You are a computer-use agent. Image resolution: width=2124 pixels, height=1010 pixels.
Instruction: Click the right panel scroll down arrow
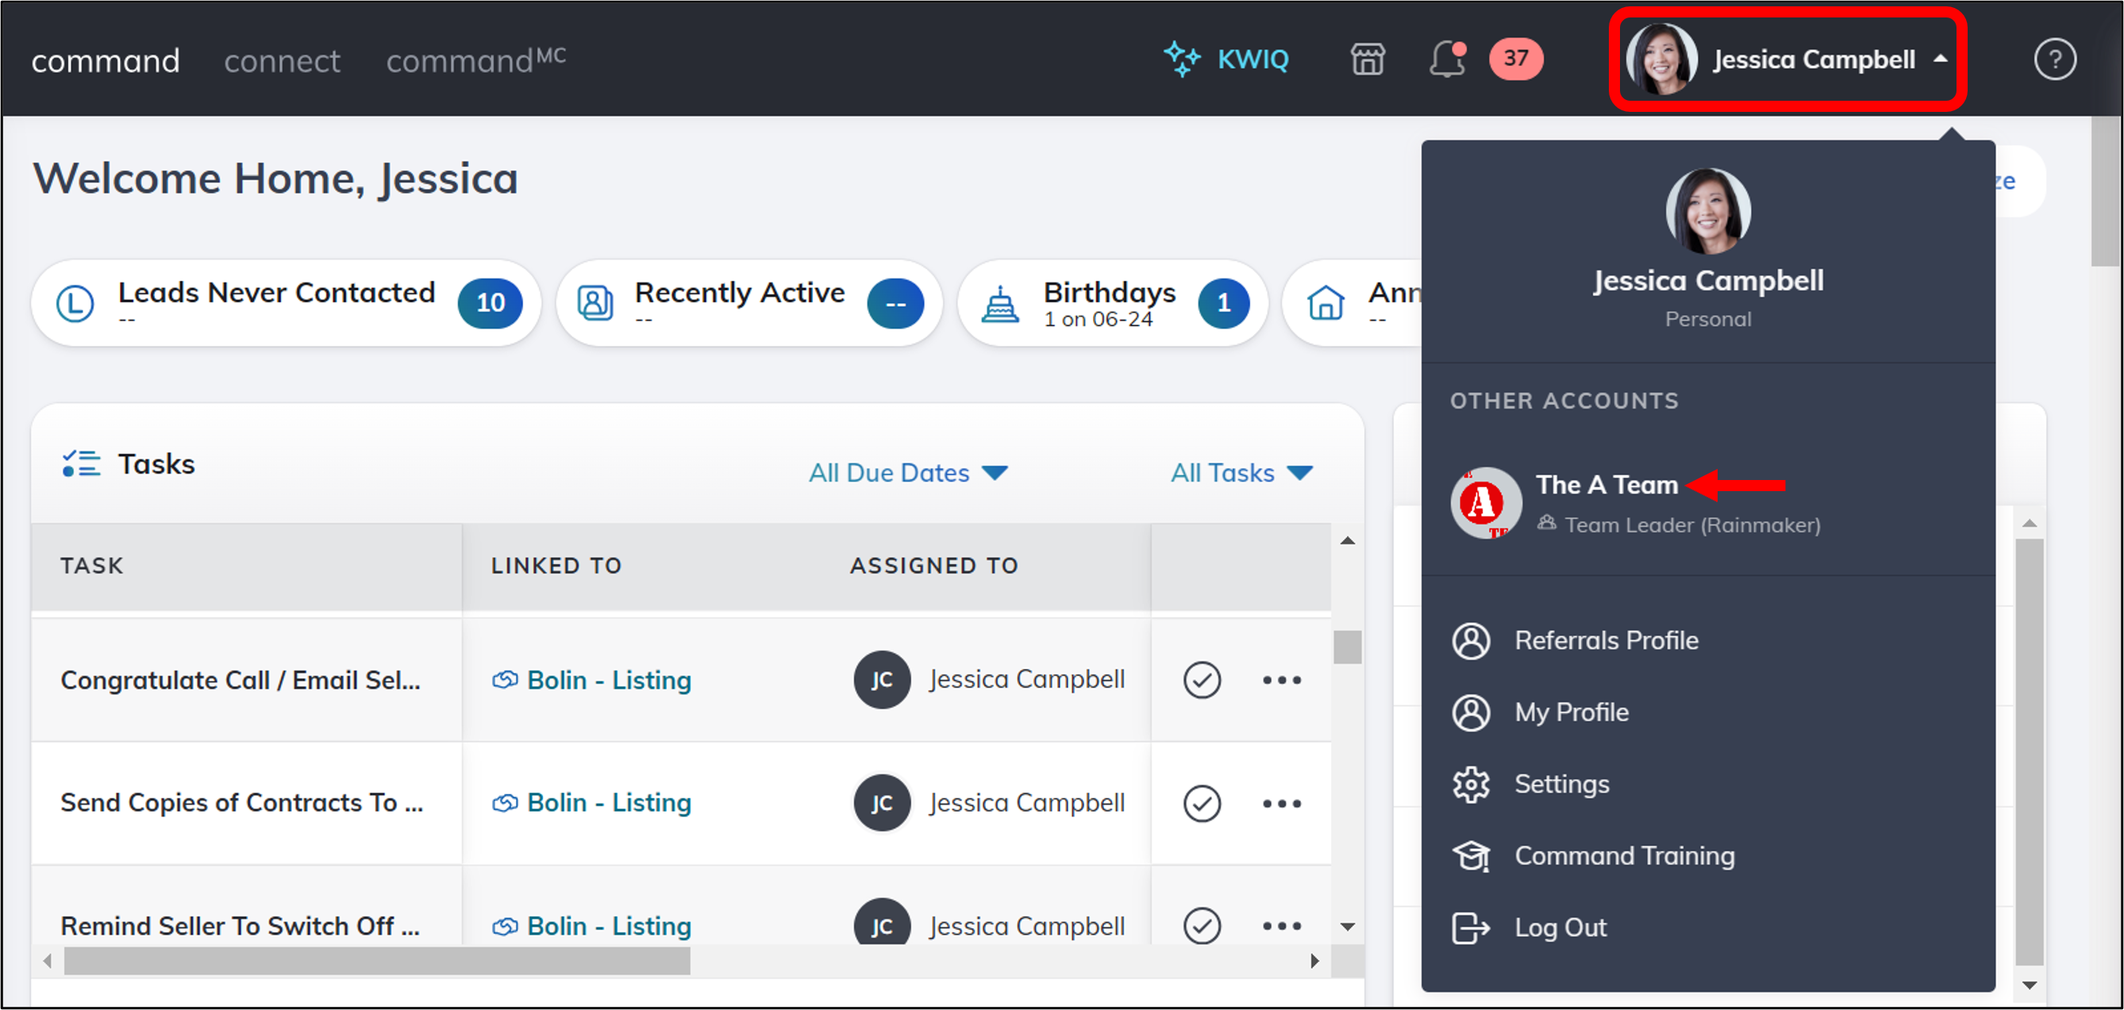pos(2030,985)
